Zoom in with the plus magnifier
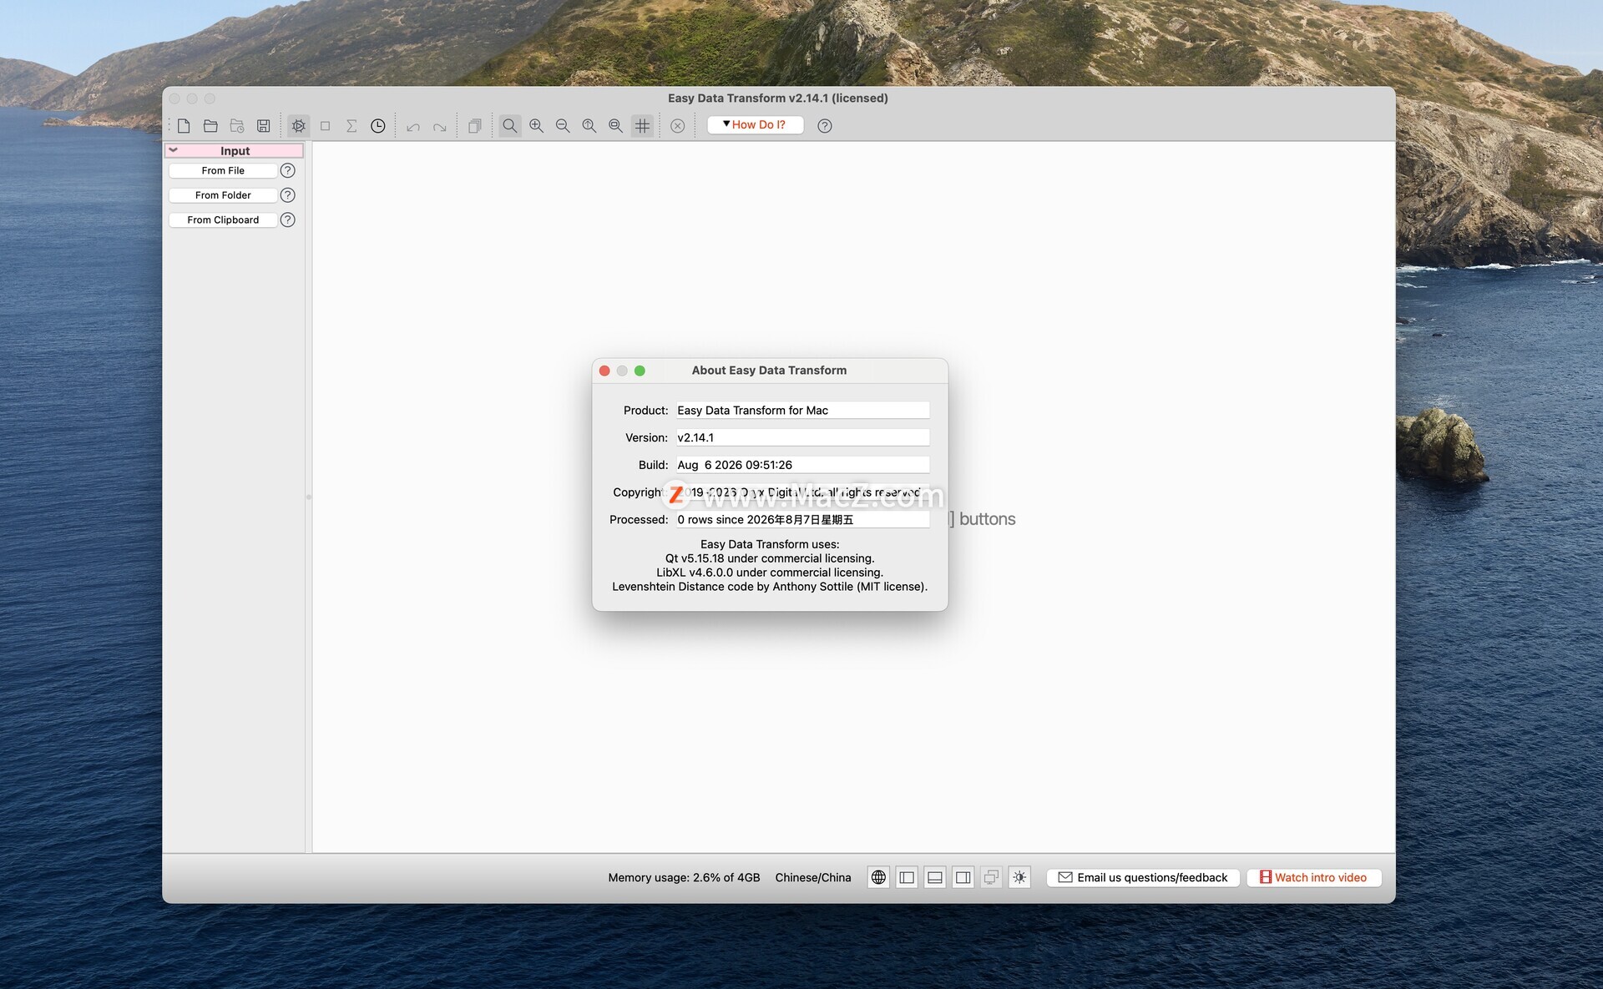 point(537,126)
